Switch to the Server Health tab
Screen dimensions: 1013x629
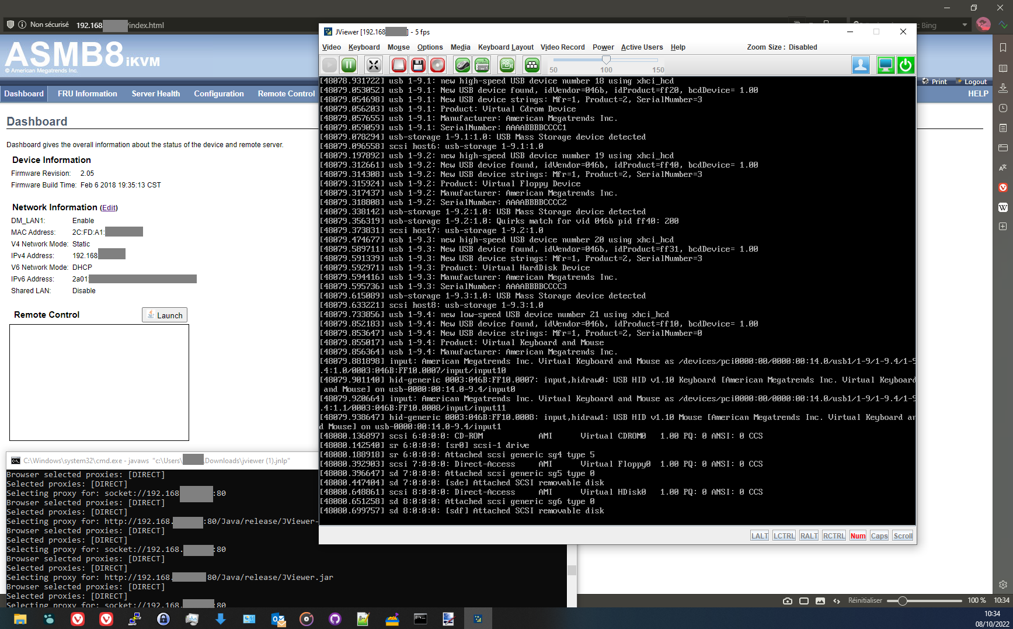tap(155, 93)
